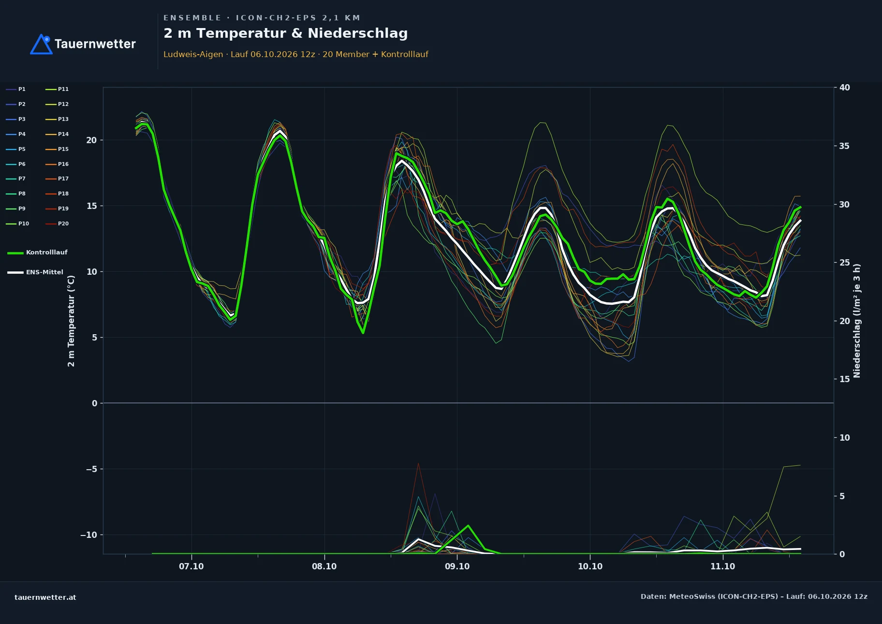Select the P12 legend entry
This screenshot has height=624, width=882.
57,104
